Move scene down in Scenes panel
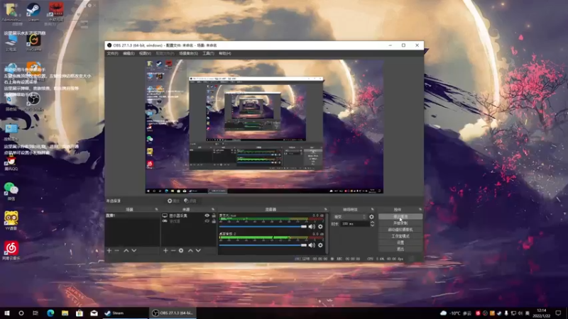The height and width of the screenshot is (319, 568). click(x=134, y=250)
